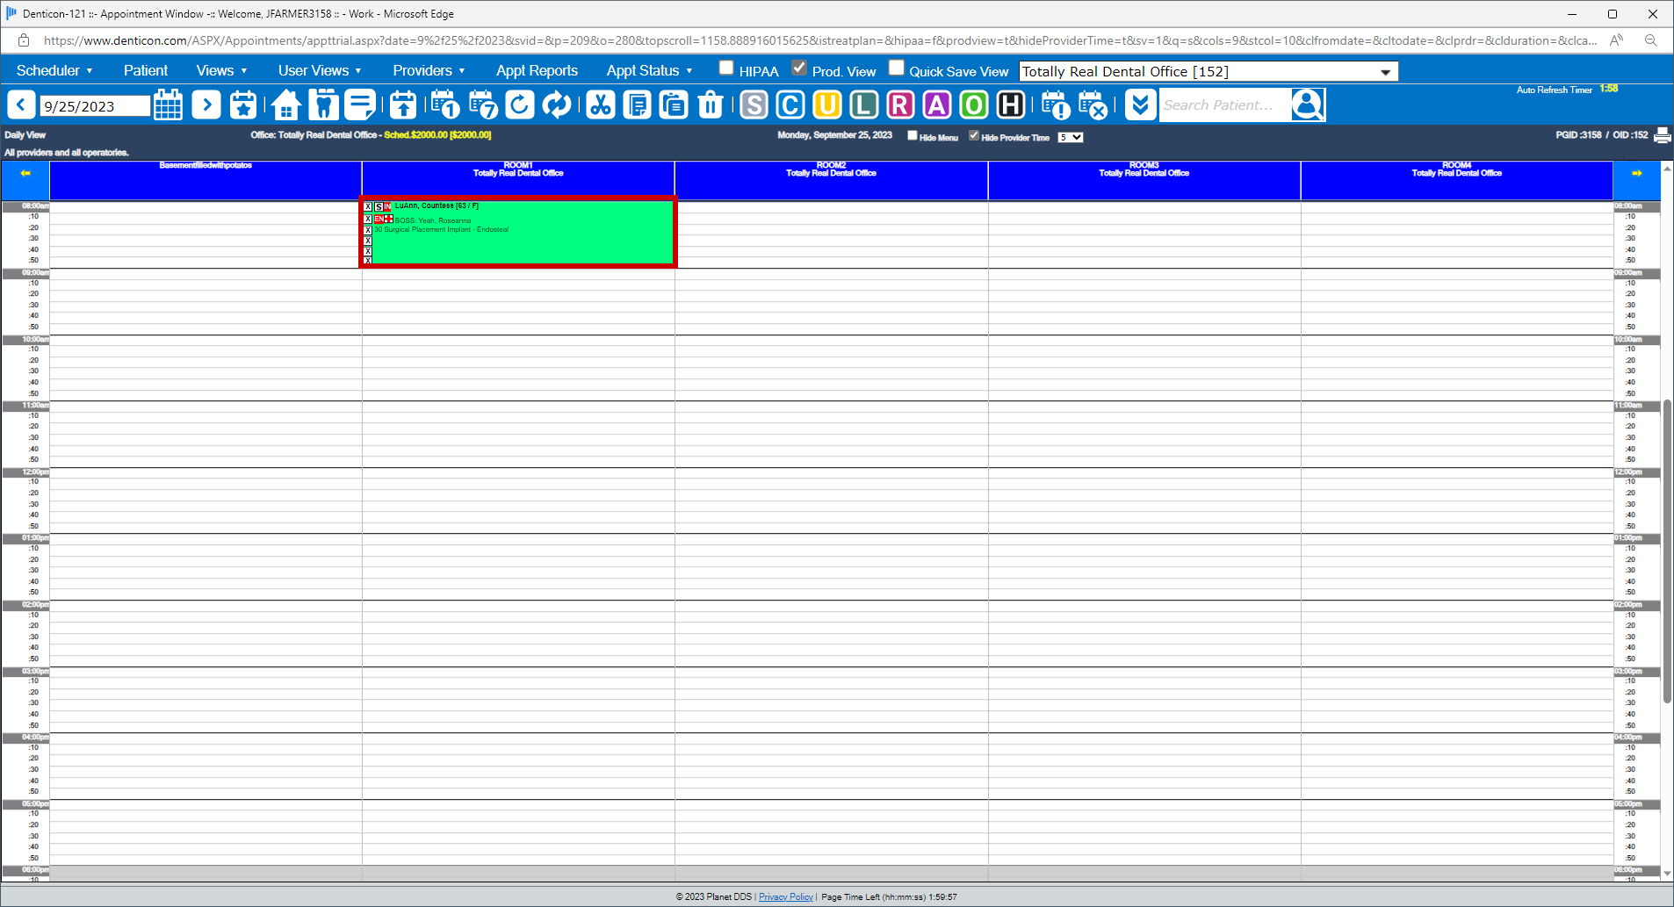Switch to one-day calendar view icon
Image resolution: width=1674 pixels, height=907 pixels.
pos(445,105)
